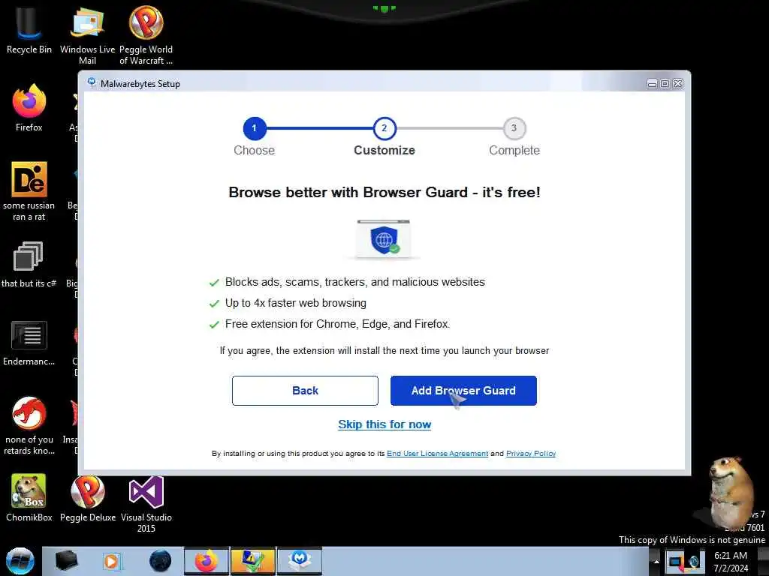Select the red dragon desktop icon
Image resolution: width=769 pixels, height=576 pixels.
(x=29, y=425)
